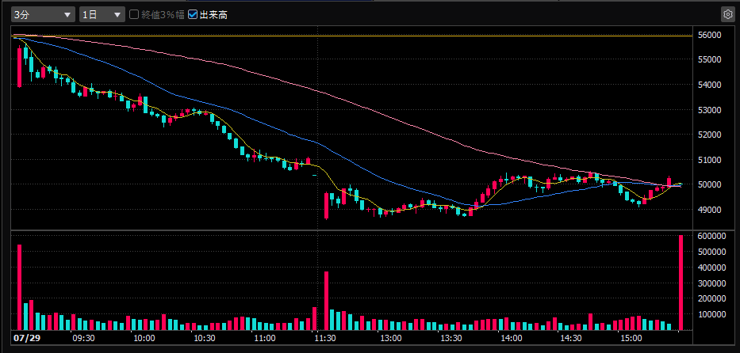The width and height of the screenshot is (740, 353).
Task: Click the 14:00 time axis label
Action: (x=511, y=338)
